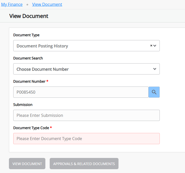
Task: Go to the My Finance breadcrumb link
Action: coord(12,5)
